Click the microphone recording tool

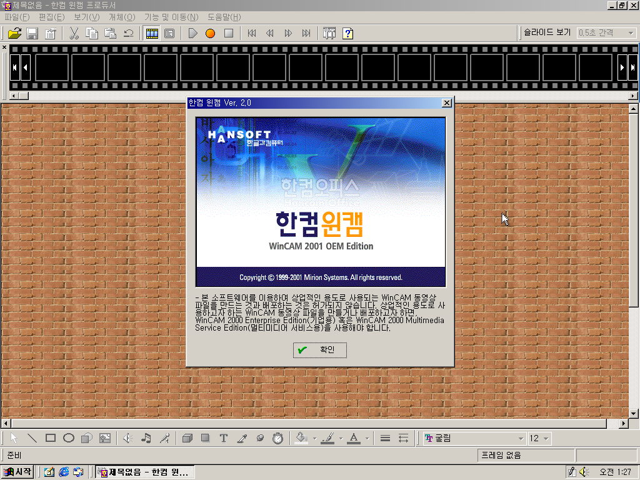coord(164,438)
